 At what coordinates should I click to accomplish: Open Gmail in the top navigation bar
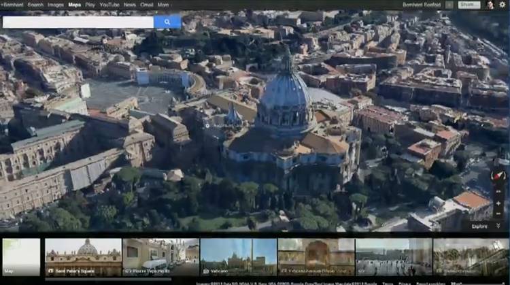pos(147,5)
